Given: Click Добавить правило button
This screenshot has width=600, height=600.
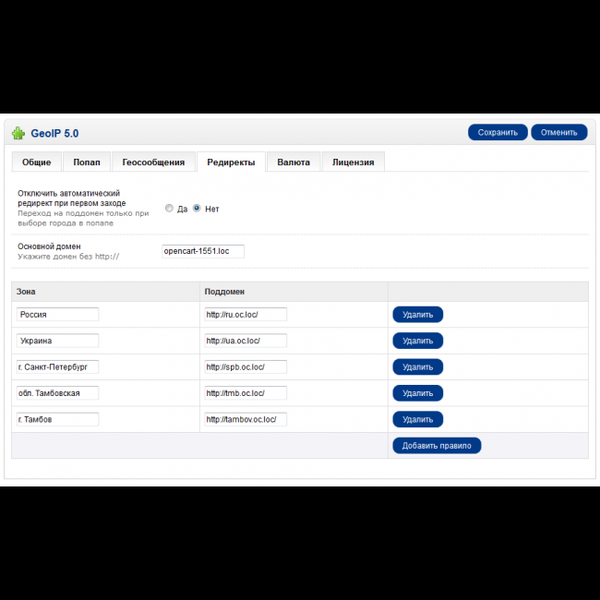Looking at the screenshot, I should pyautogui.click(x=437, y=446).
